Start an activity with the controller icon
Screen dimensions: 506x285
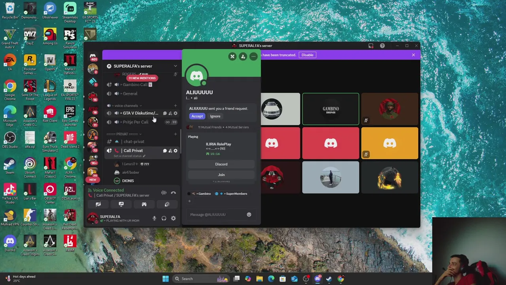pos(144,204)
